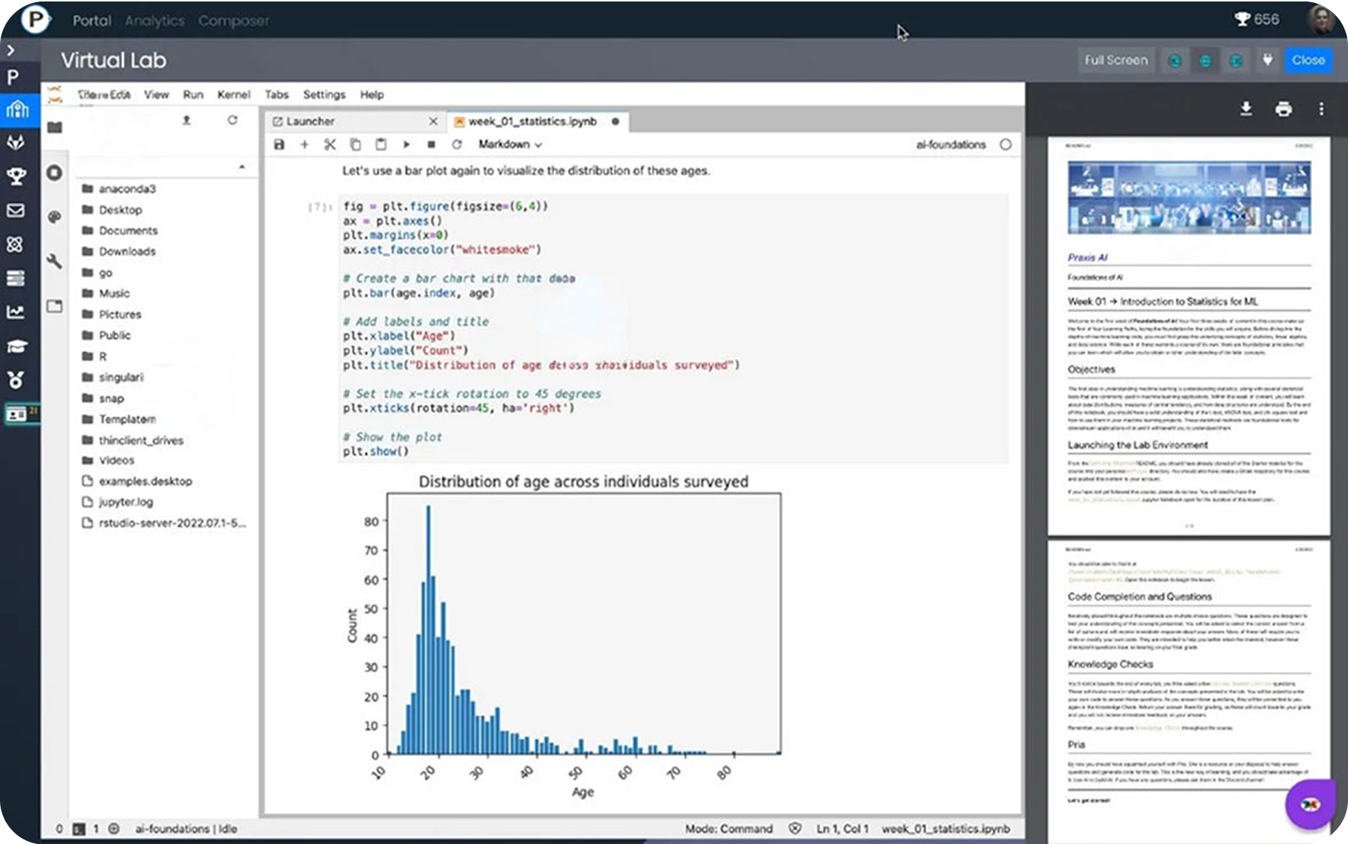Switch to the Launcher tab

(310, 121)
